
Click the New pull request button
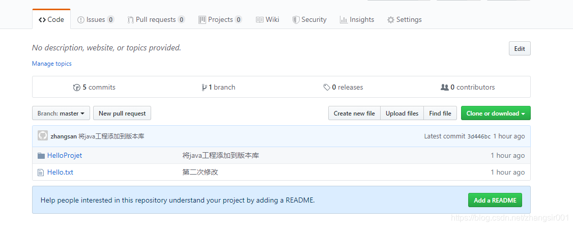pos(122,113)
